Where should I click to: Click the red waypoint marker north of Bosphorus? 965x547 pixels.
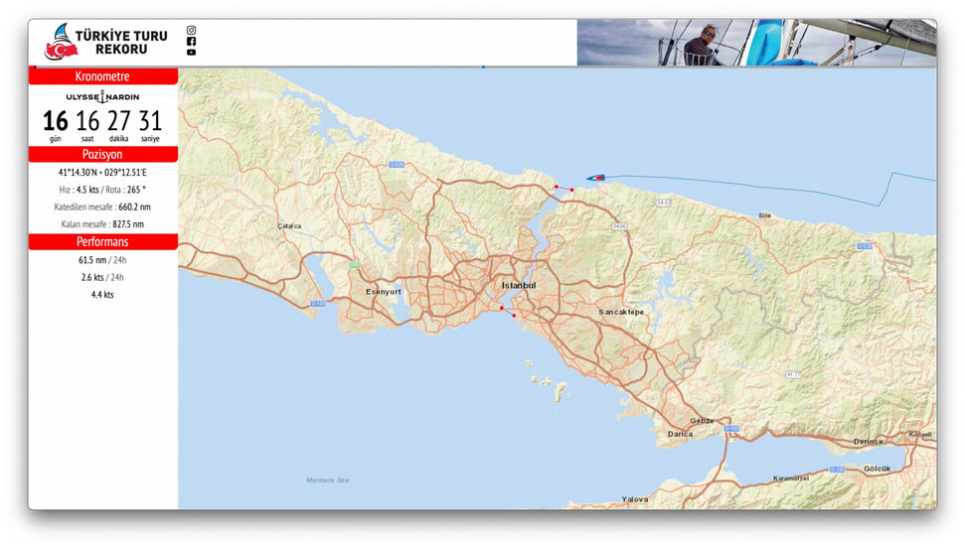click(x=563, y=188)
